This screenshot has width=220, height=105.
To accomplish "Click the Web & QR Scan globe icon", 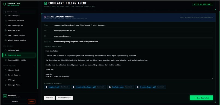I will [5, 31].
